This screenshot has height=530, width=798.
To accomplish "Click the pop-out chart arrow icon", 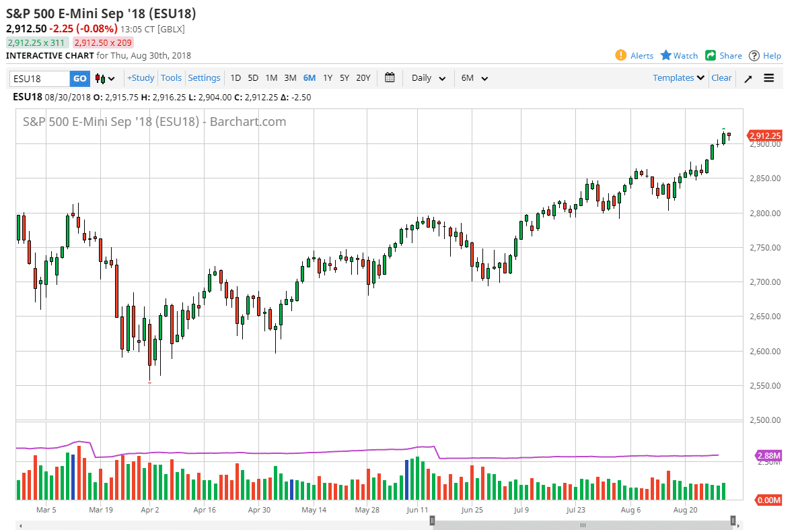I will [748, 78].
